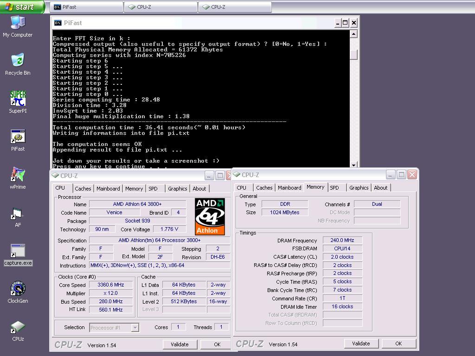Open My Computer desktop icon

(x=18, y=26)
